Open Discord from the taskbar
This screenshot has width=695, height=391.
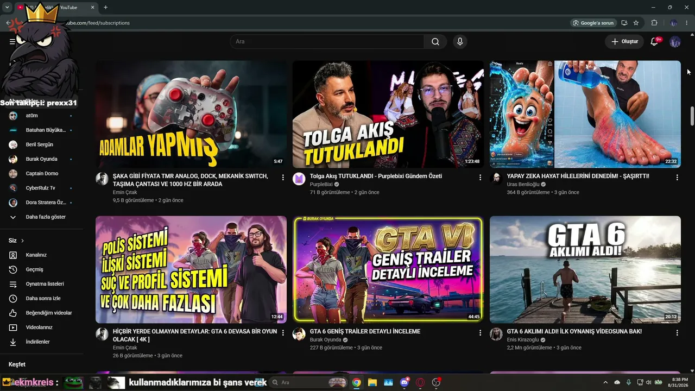point(405,382)
